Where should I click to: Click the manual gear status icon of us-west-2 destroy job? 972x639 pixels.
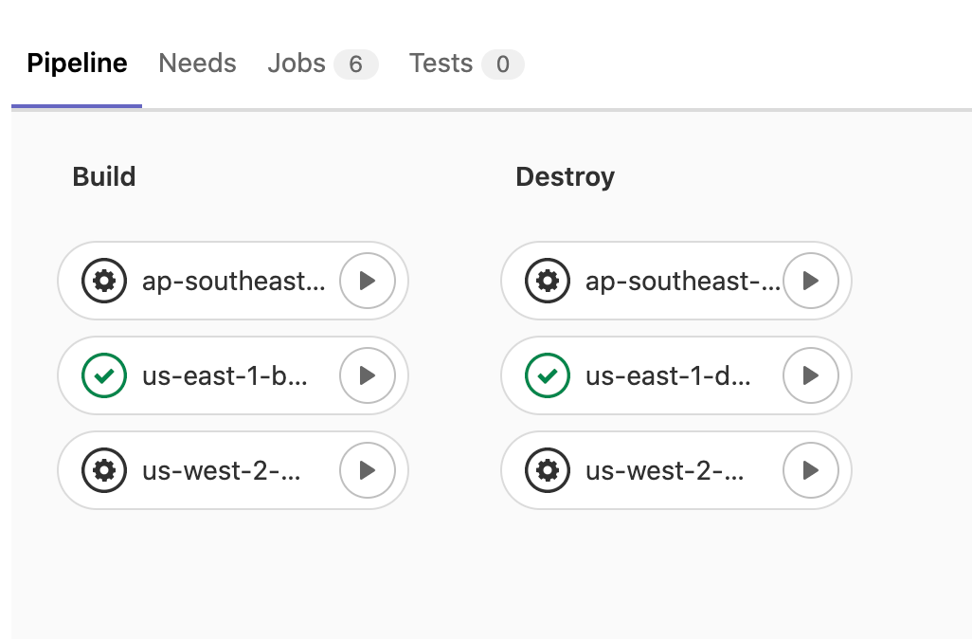pyautogui.click(x=548, y=470)
